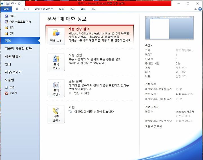Click the Redo icon in quick access toolbar
Image resolution: width=203 pixels, height=160 pixels.
pos(19,3)
